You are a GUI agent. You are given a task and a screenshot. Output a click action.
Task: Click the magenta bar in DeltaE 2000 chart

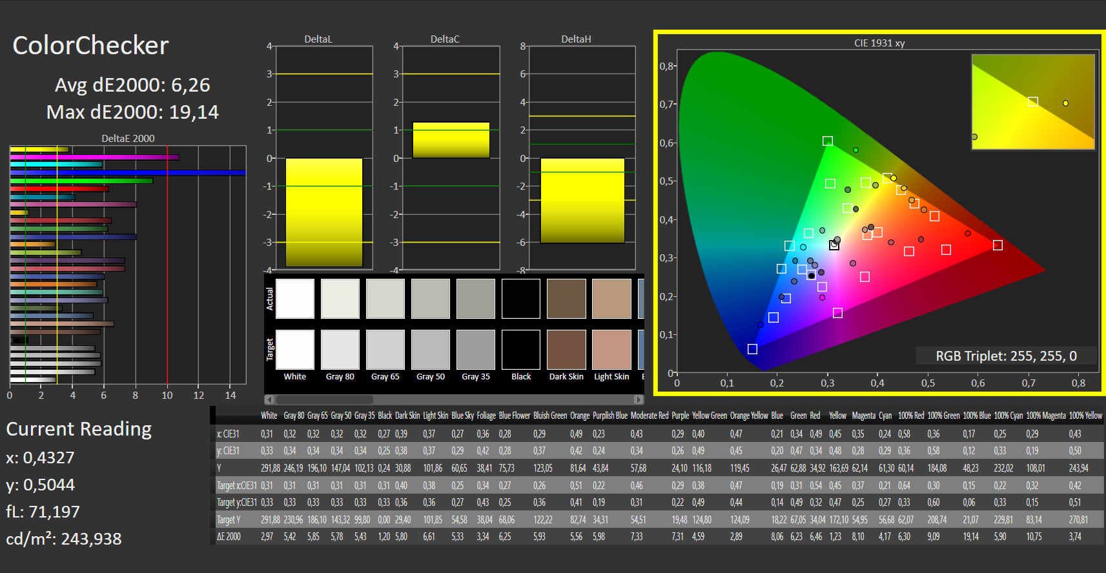point(94,157)
